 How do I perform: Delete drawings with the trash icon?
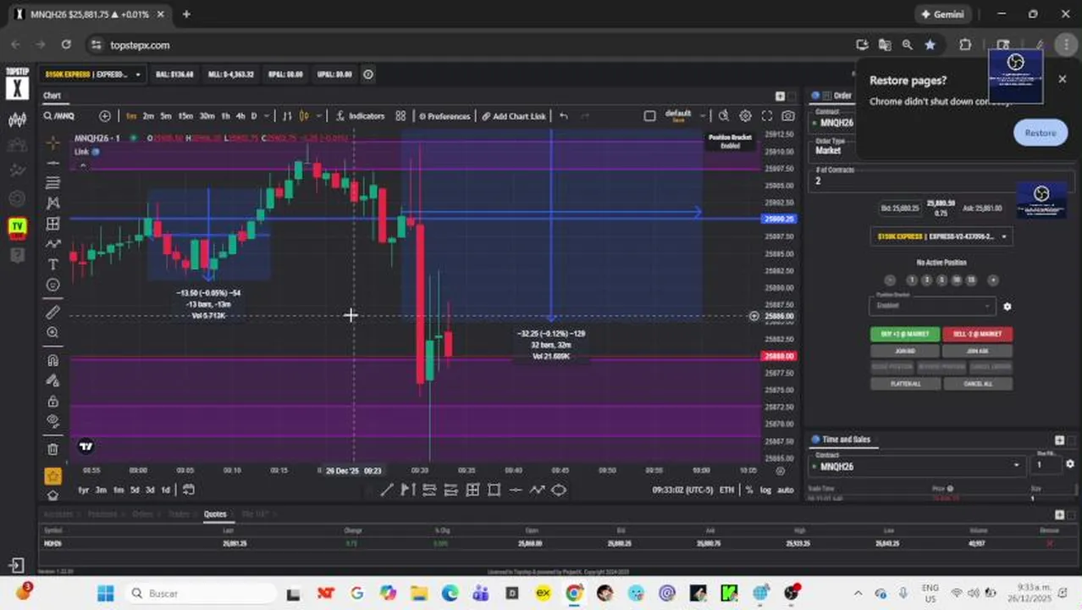(x=52, y=448)
